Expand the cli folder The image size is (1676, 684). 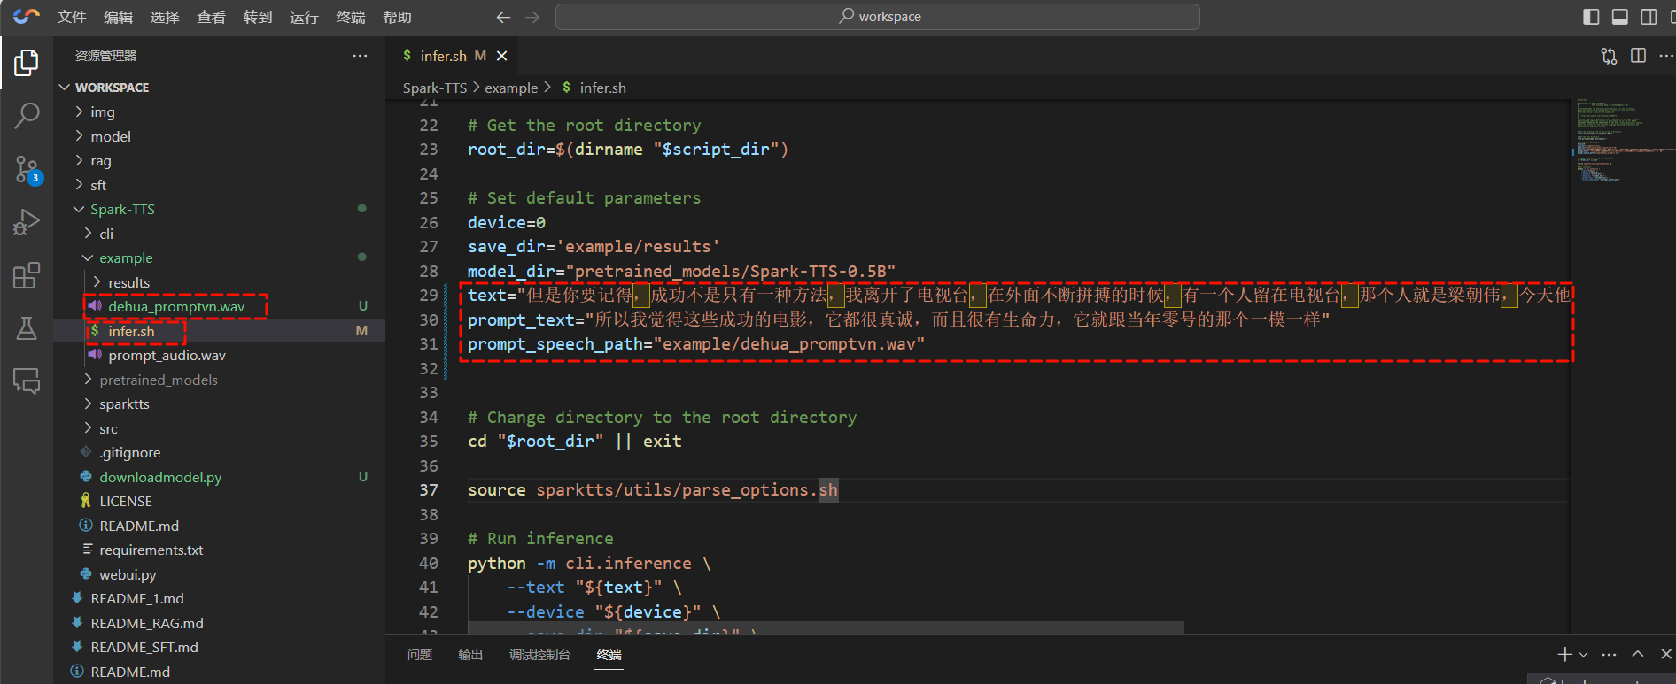pos(219,234)
